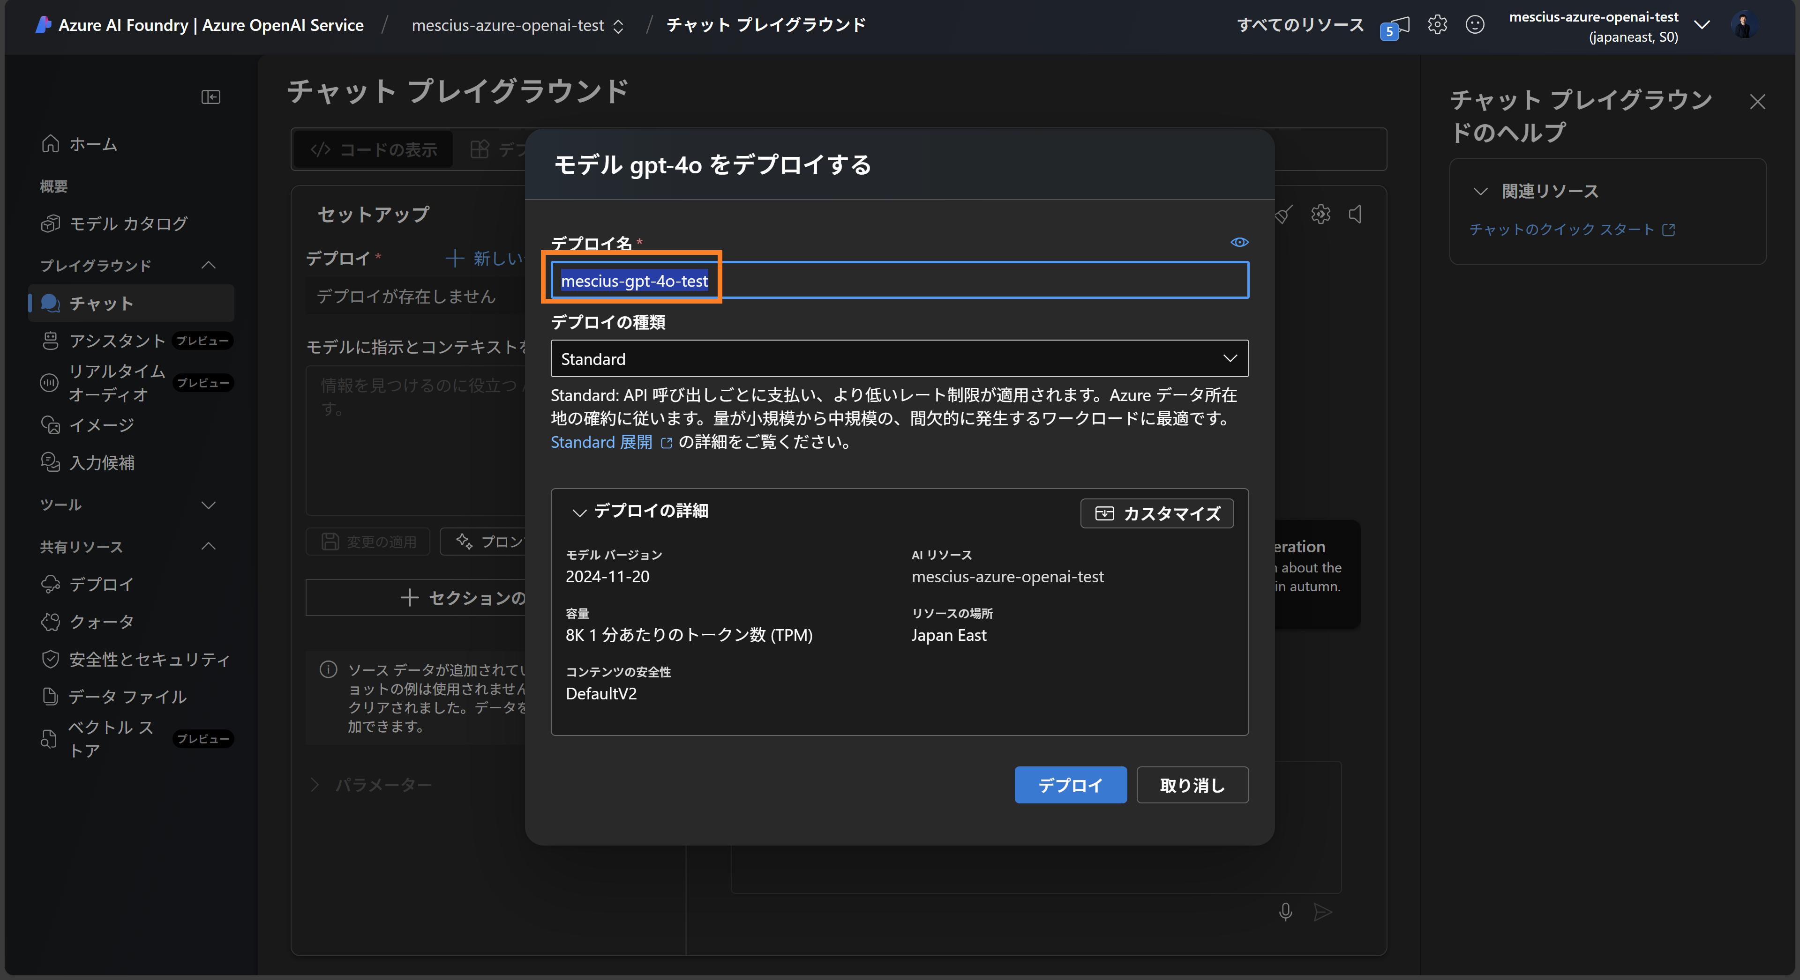Open 入力候補 in sidebar
This screenshot has width=1800, height=980.
click(x=87, y=462)
